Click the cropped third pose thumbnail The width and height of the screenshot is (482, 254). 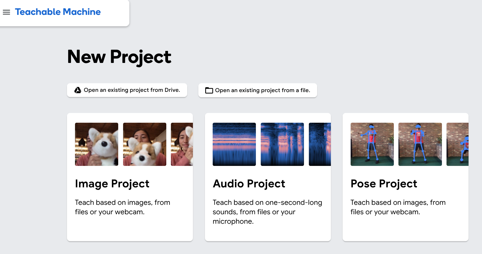coord(457,144)
